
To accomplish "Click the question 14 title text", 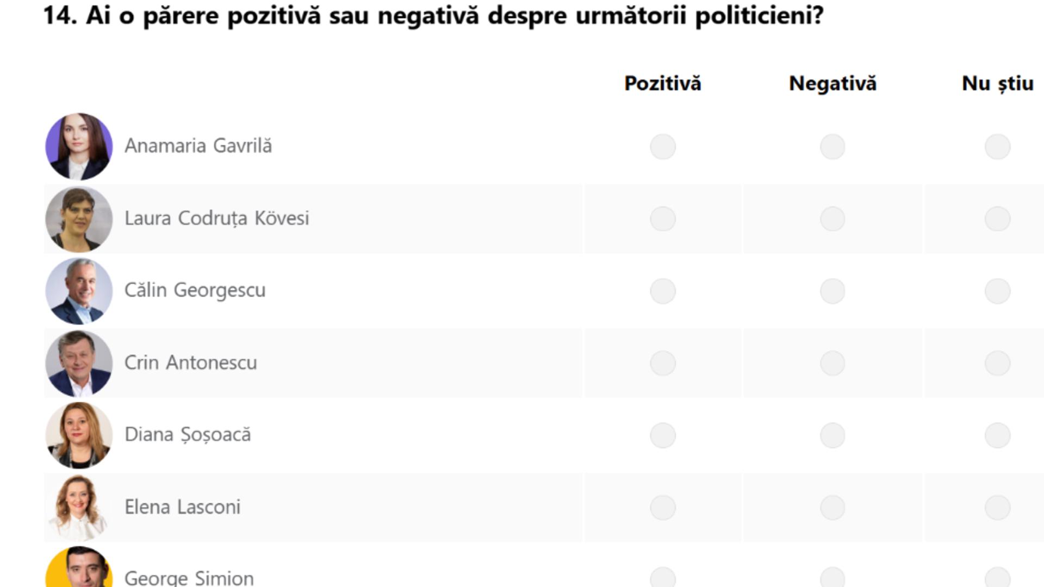I will [435, 16].
